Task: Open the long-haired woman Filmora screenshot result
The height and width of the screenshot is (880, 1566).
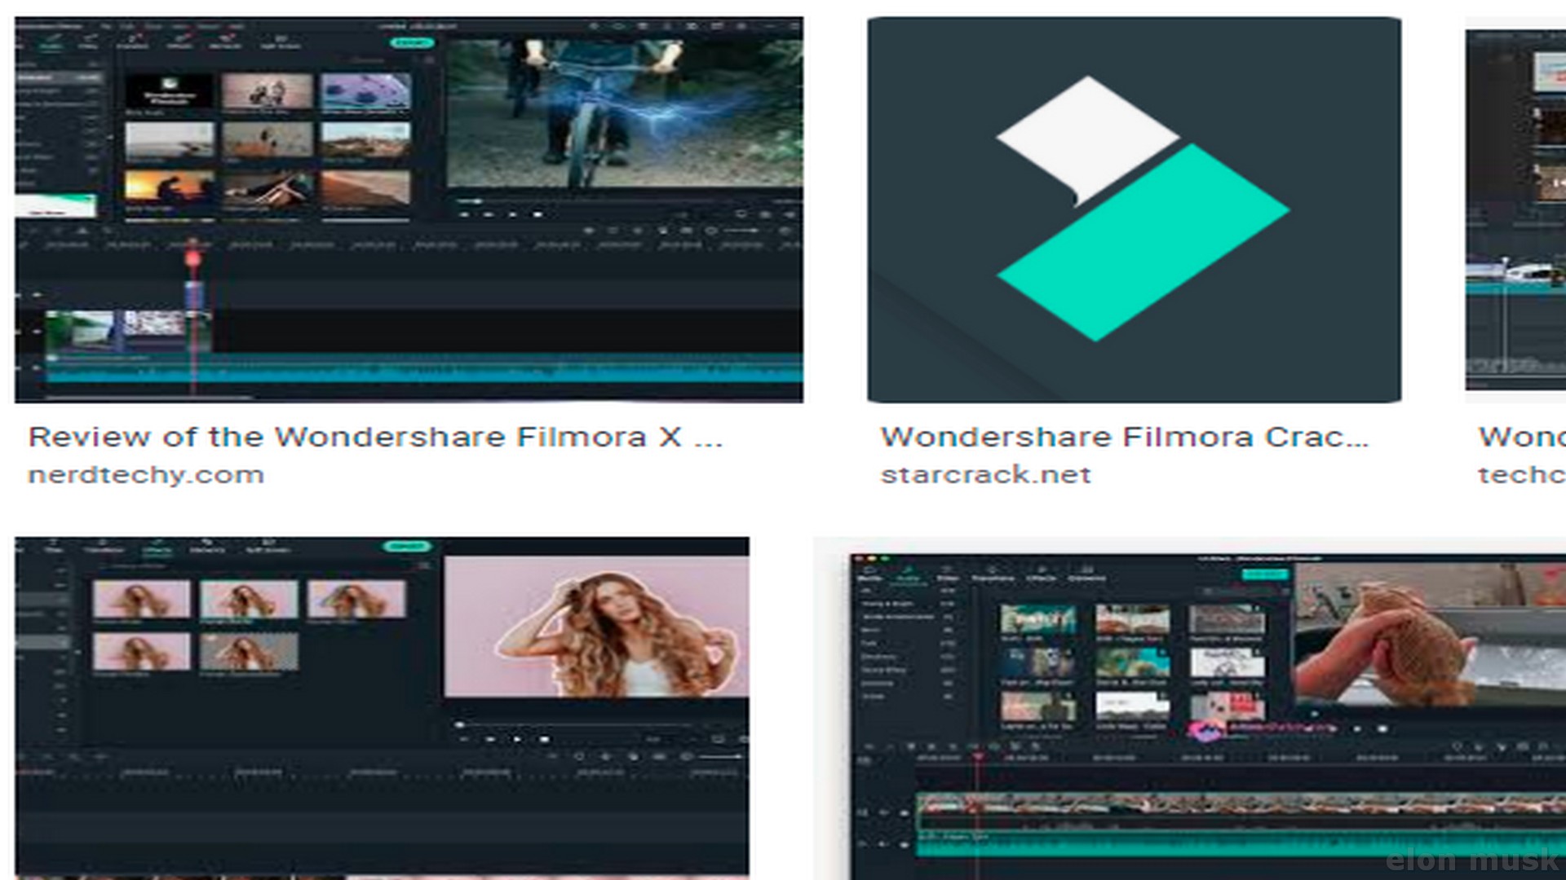Action: pyautogui.click(x=382, y=706)
